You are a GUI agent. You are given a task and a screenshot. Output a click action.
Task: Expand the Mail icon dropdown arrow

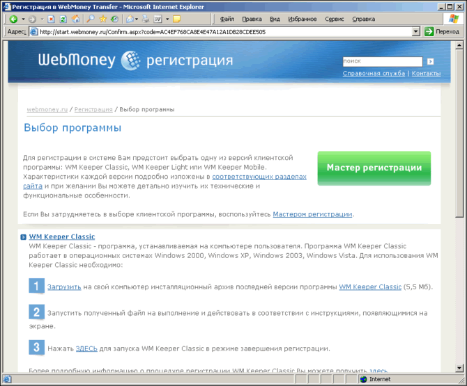pos(137,19)
